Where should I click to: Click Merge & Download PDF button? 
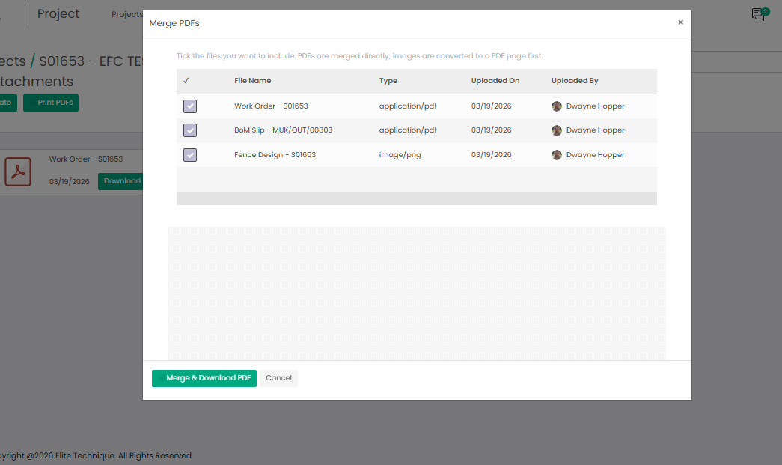tap(204, 378)
